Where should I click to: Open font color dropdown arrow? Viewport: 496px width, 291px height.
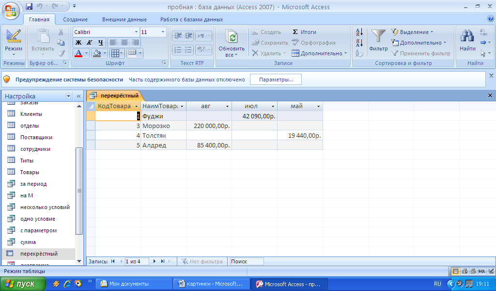tap(86, 53)
